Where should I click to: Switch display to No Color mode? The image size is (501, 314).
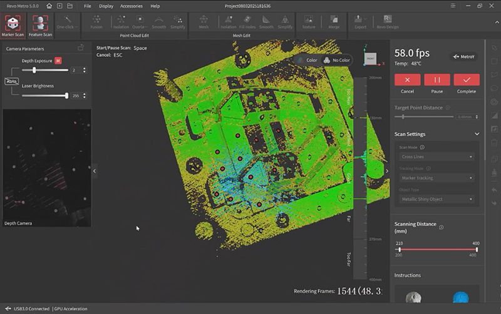click(x=337, y=60)
